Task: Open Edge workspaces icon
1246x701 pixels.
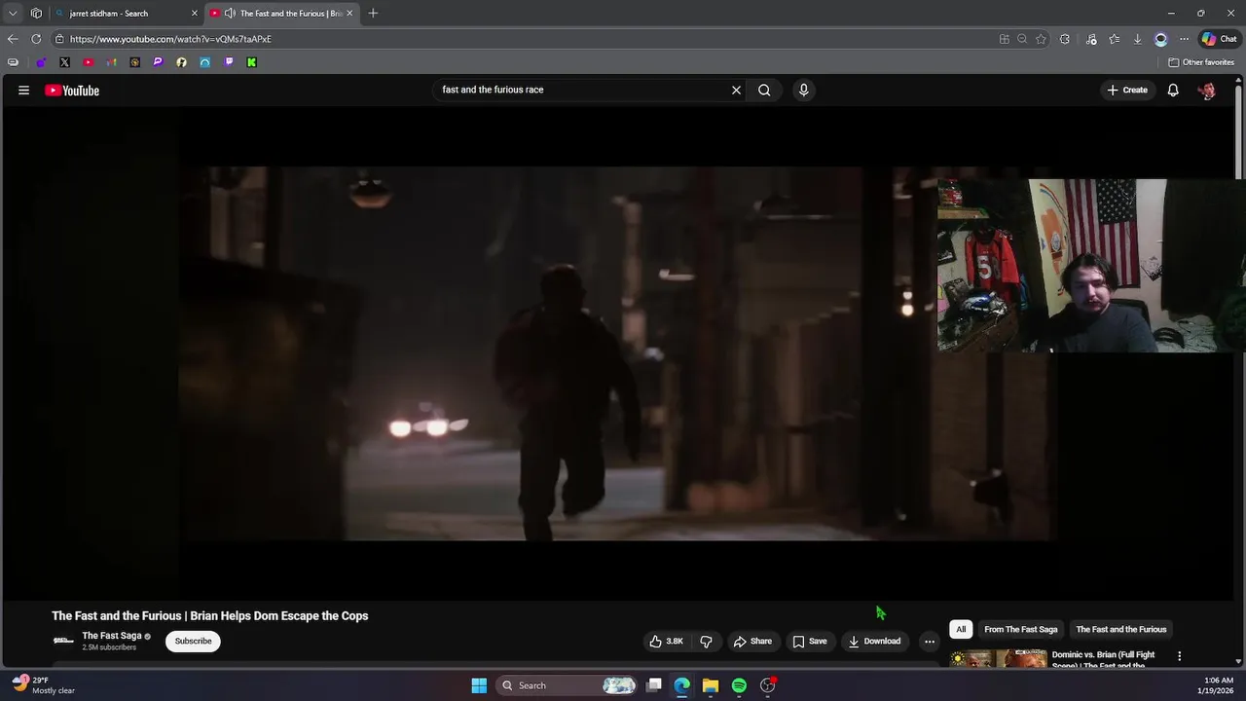Action: click(x=36, y=14)
